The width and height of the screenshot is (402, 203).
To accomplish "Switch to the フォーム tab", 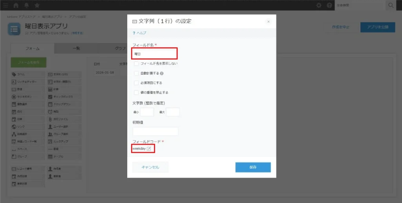I will click(33, 48).
